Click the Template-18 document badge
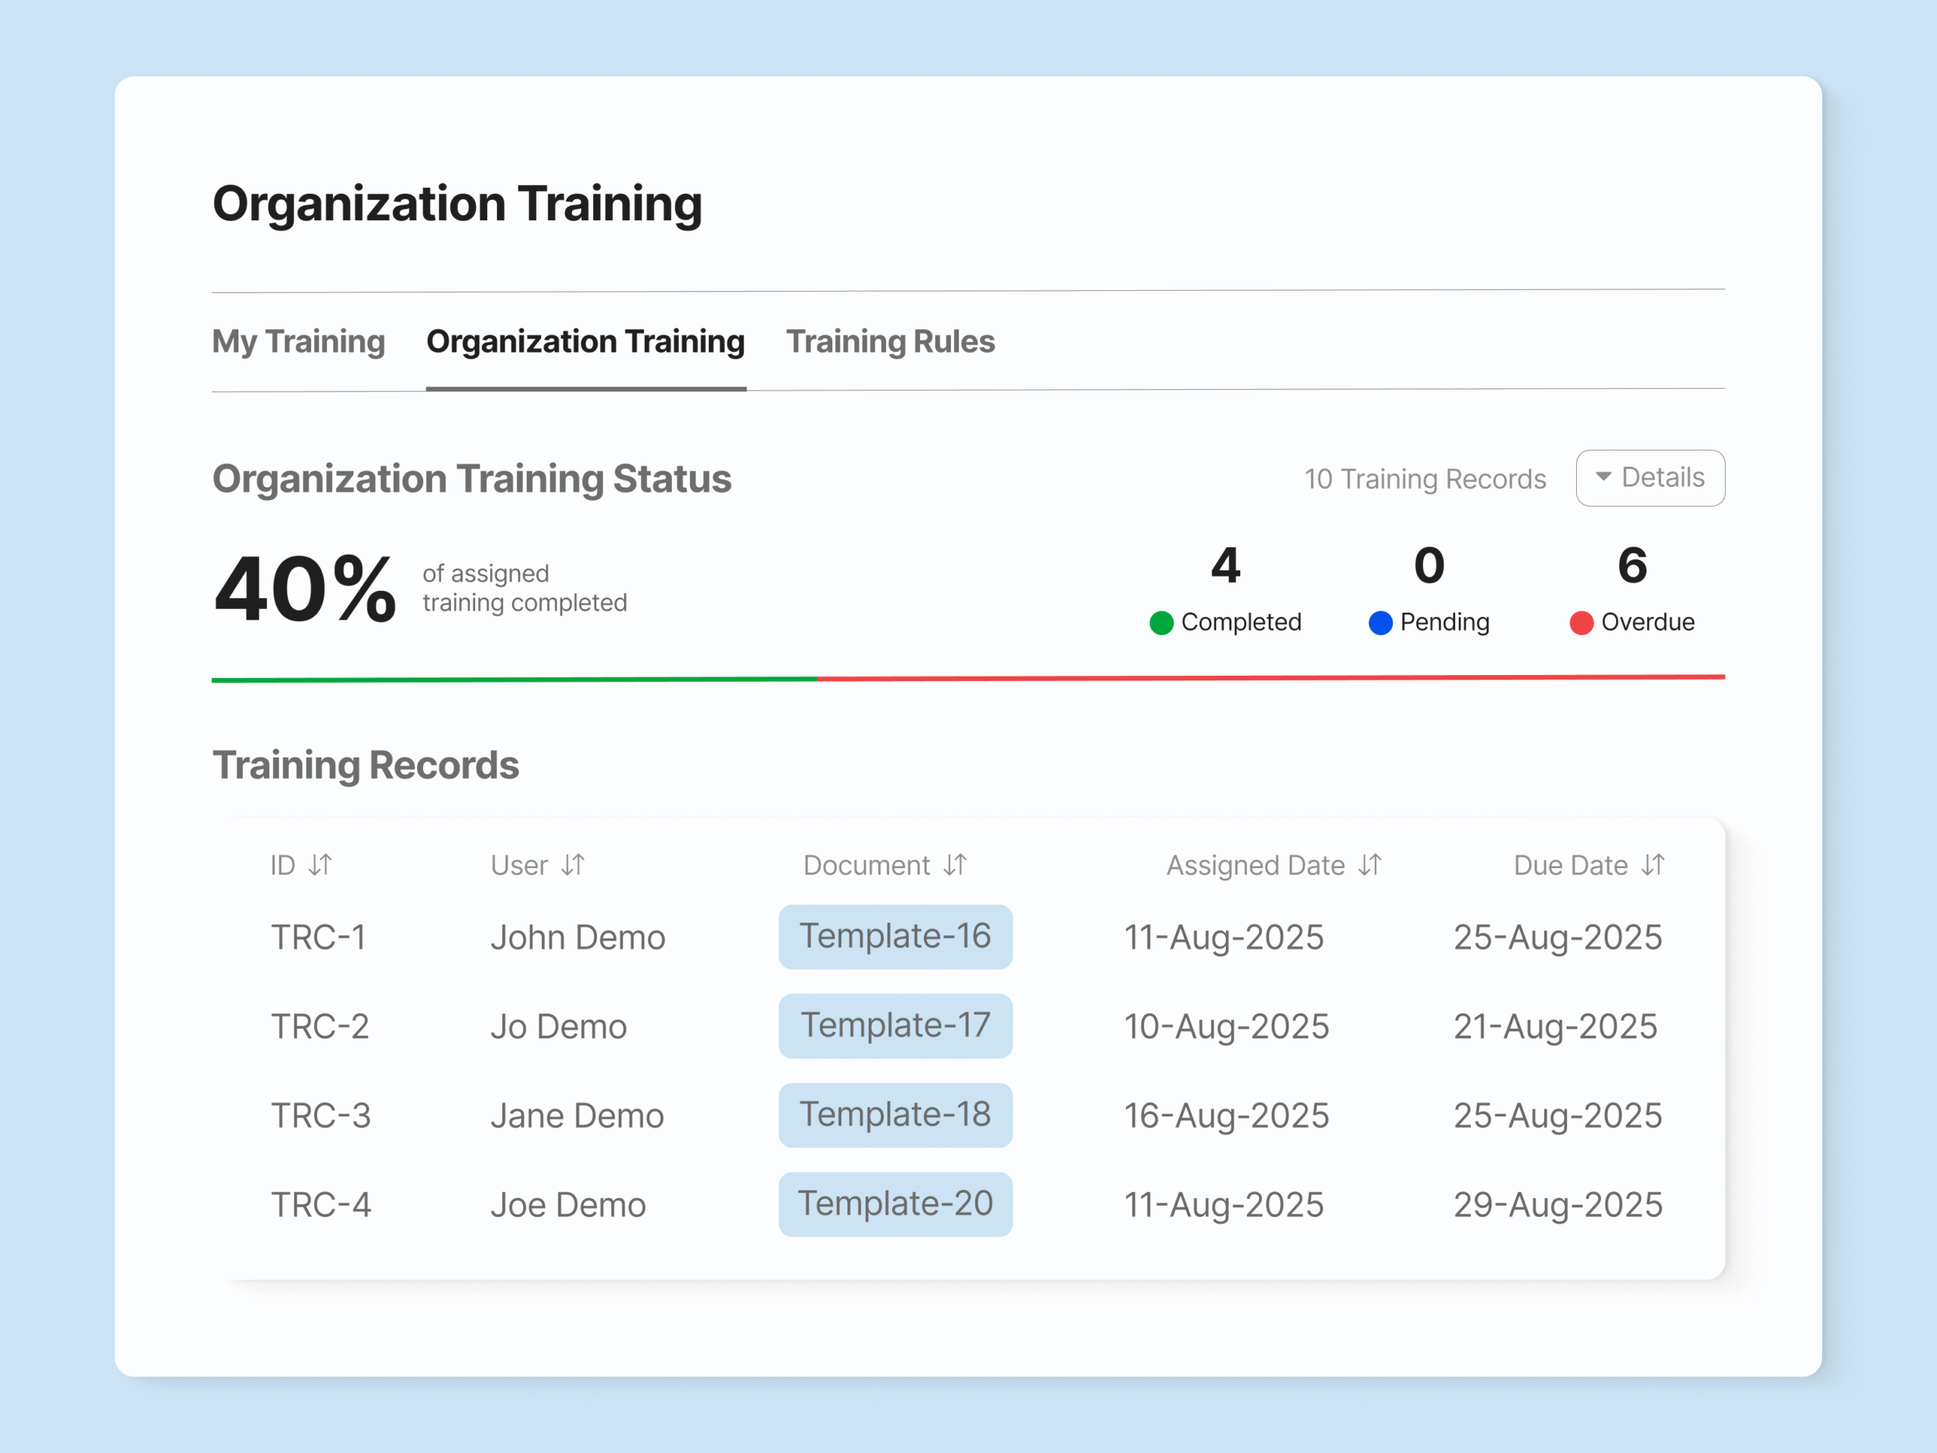The width and height of the screenshot is (1937, 1453). point(895,1115)
